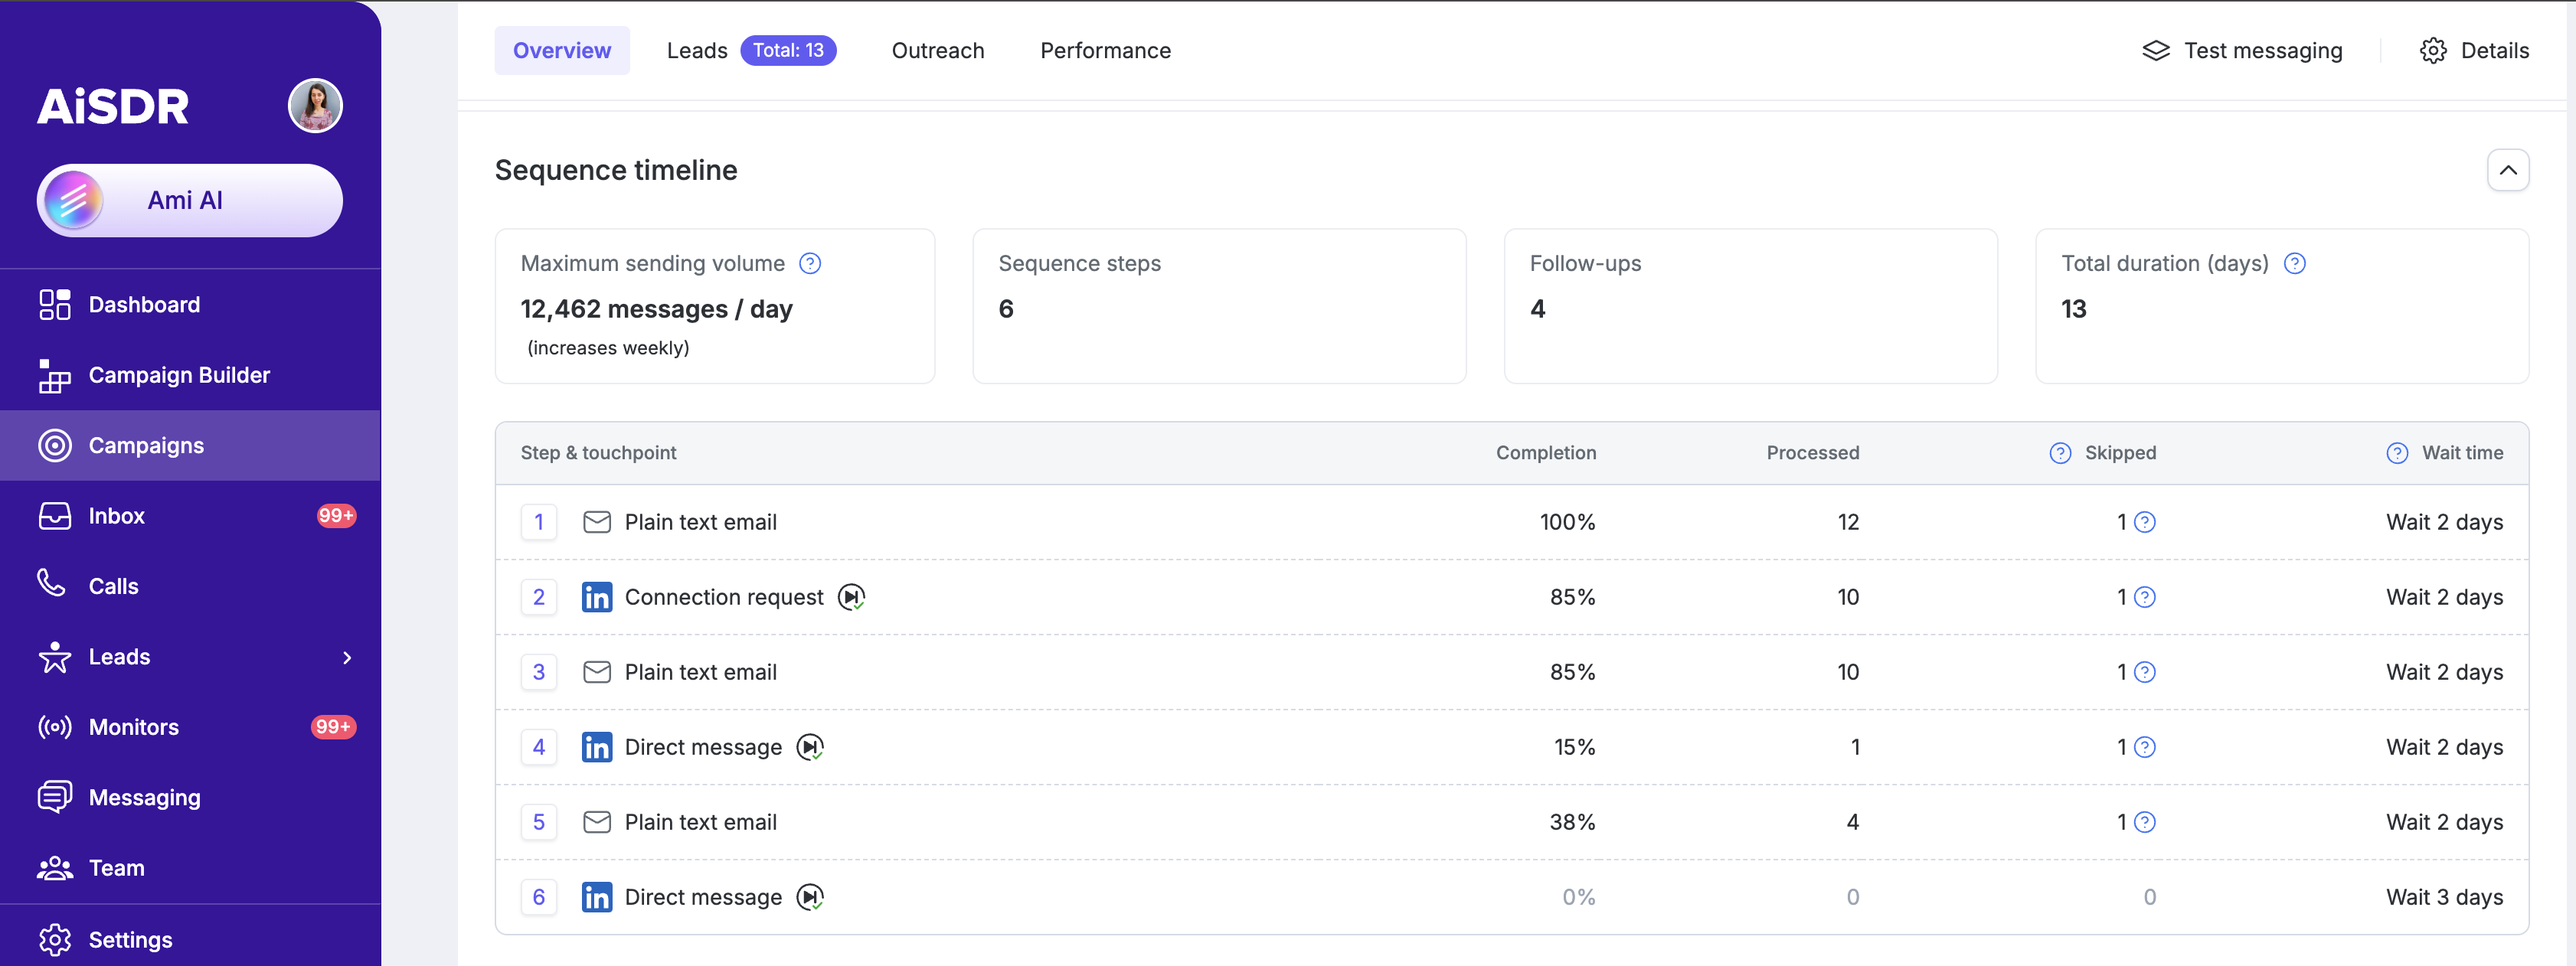Click Maximum sending volume help icon
This screenshot has height=966, width=2576.
[x=810, y=264]
